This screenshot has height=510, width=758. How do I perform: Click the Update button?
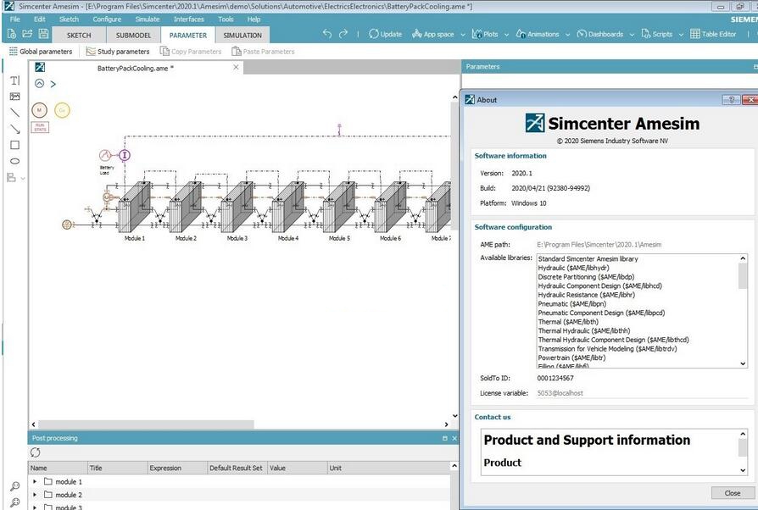click(x=385, y=34)
